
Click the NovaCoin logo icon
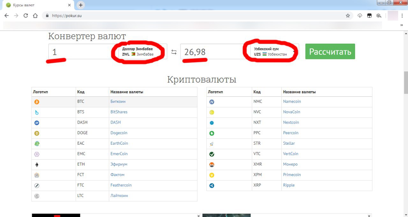pyautogui.click(x=212, y=112)
